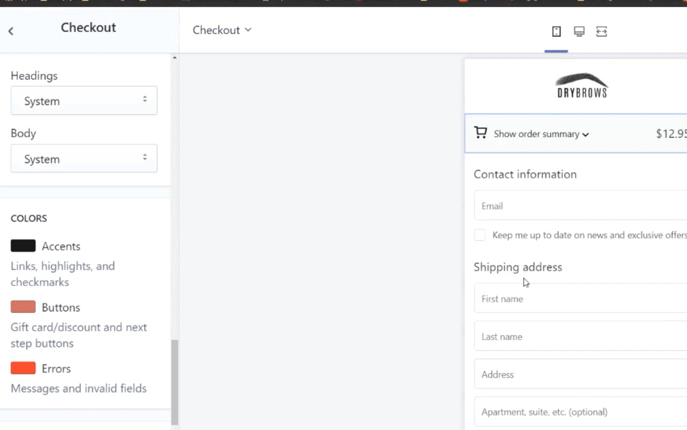687x430 pixels.
Task: Expand Show order summary
Action: point(536,134)
